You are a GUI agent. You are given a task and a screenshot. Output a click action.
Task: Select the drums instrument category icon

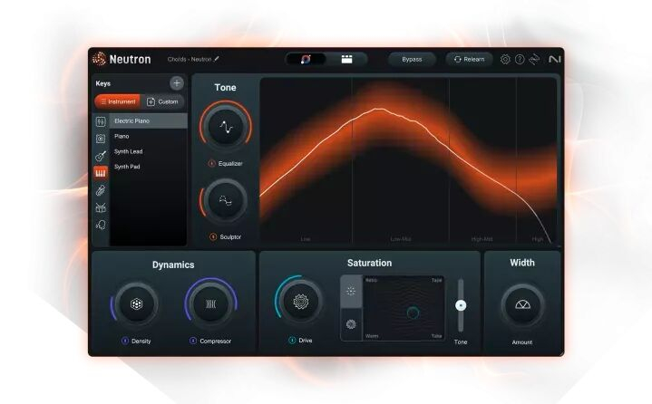(x=101, y=207)
